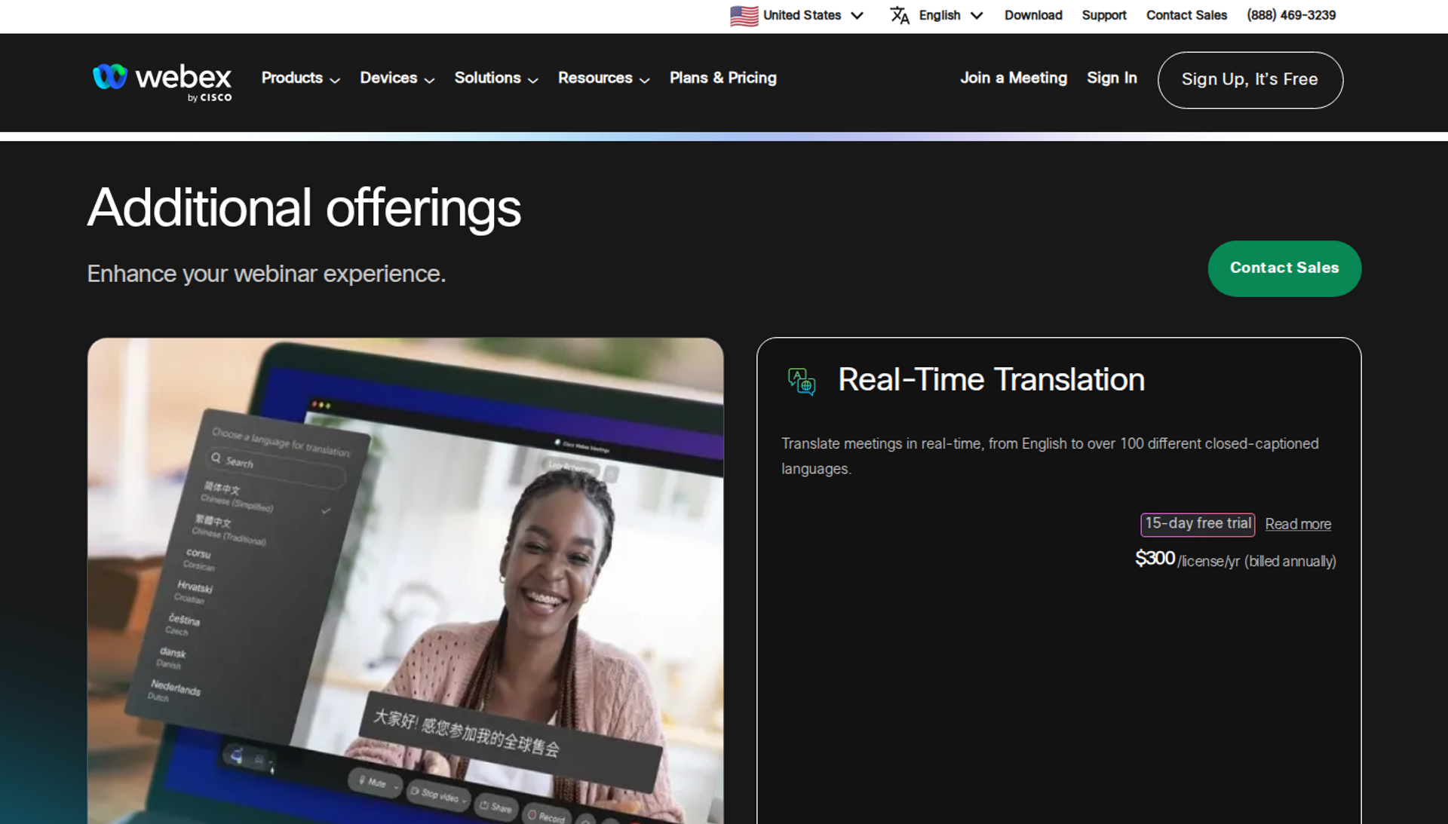Open the Read more link
The width and height of the screenshot is (1448, 824).
click(x=1297, y=524)
